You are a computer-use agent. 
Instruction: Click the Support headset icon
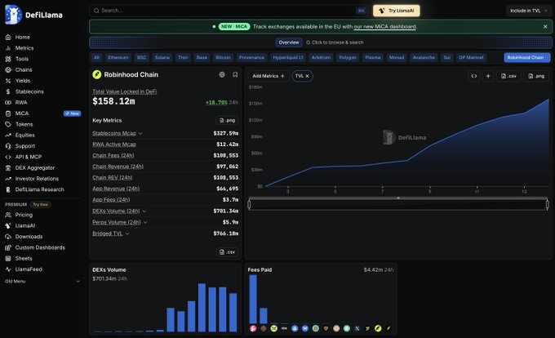tap(8, 146)
